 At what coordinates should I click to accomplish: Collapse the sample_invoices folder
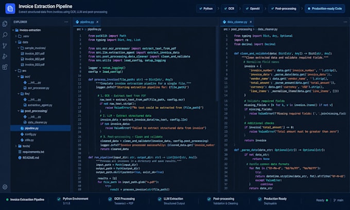pyautogui.click(x=19, y=48)
